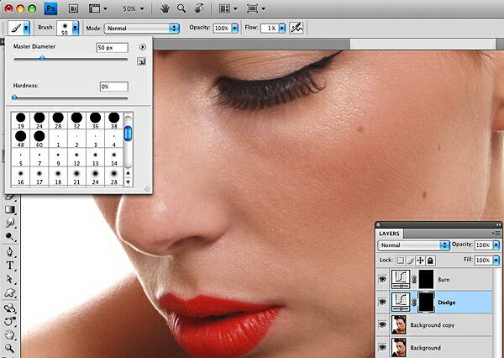The image size is (504, 358).
Task: Enable the airbrush option icon
Action: tap(297, 28)
